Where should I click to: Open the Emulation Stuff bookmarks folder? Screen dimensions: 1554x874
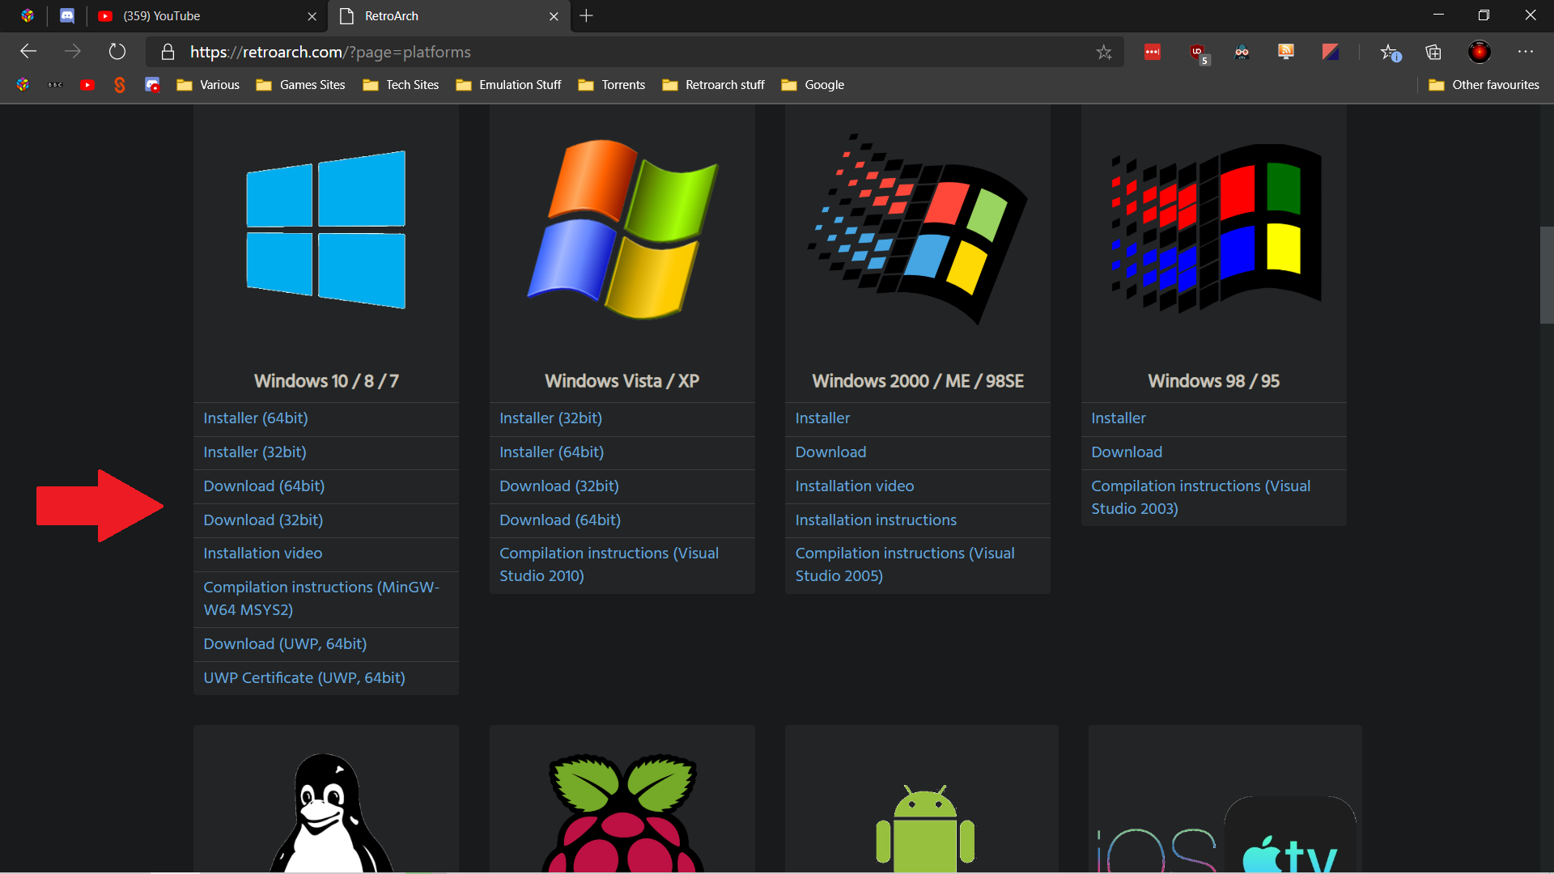pyautogui.click(x=508, y=85)
